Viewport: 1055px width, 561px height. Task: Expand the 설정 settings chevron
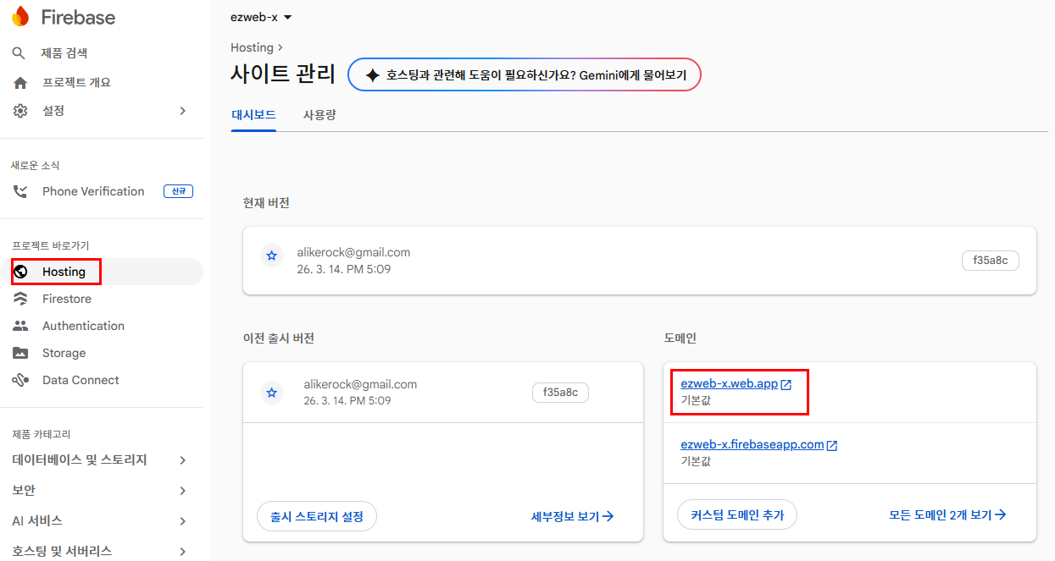[182, 111]
